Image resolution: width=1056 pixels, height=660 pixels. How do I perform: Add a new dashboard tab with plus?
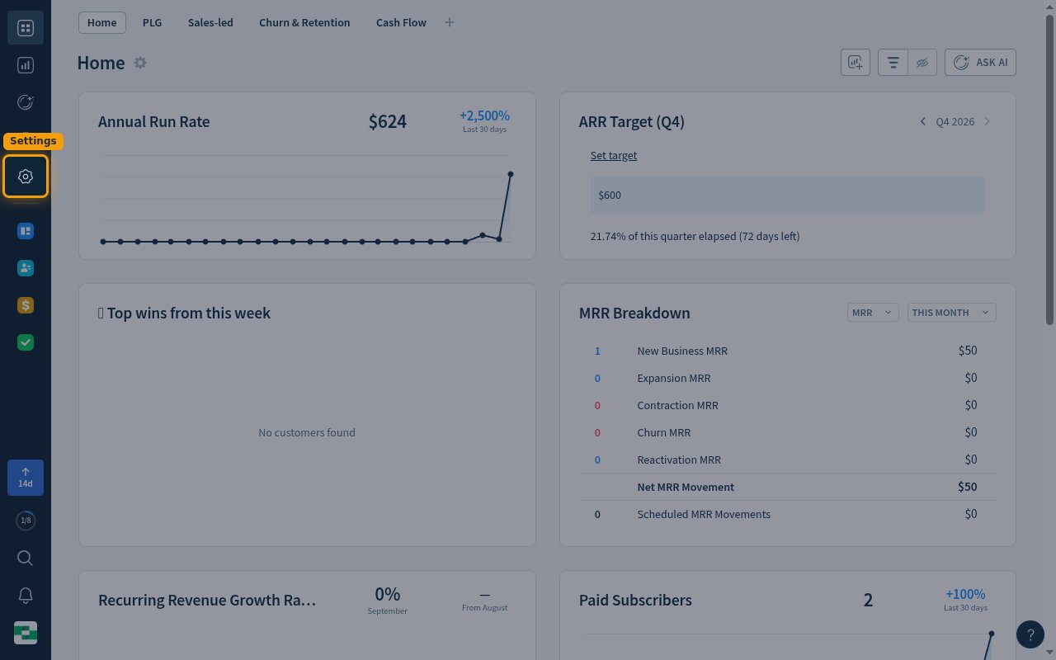(x=450, y=22)
